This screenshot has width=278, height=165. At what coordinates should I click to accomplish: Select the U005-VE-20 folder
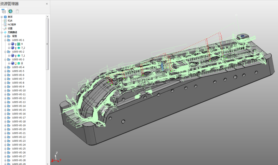click(x=19, y=129)
